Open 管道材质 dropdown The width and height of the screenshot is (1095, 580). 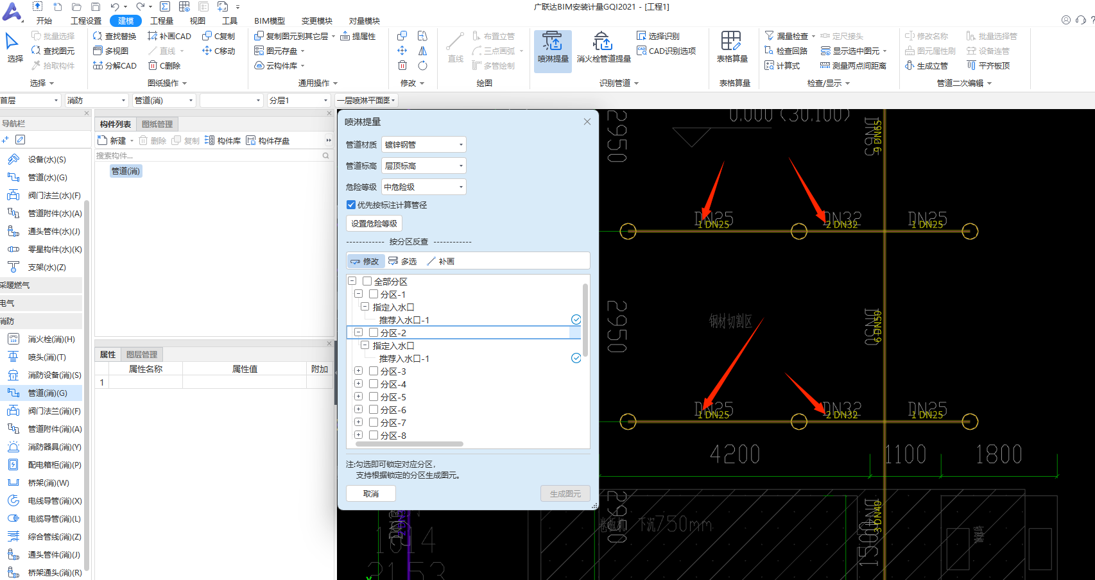(424, 144)
